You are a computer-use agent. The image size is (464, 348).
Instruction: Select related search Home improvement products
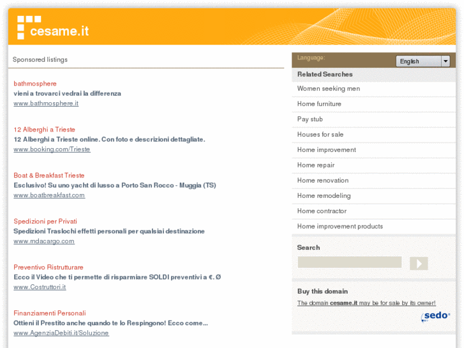pyautogui.click(x=340, y=226)
